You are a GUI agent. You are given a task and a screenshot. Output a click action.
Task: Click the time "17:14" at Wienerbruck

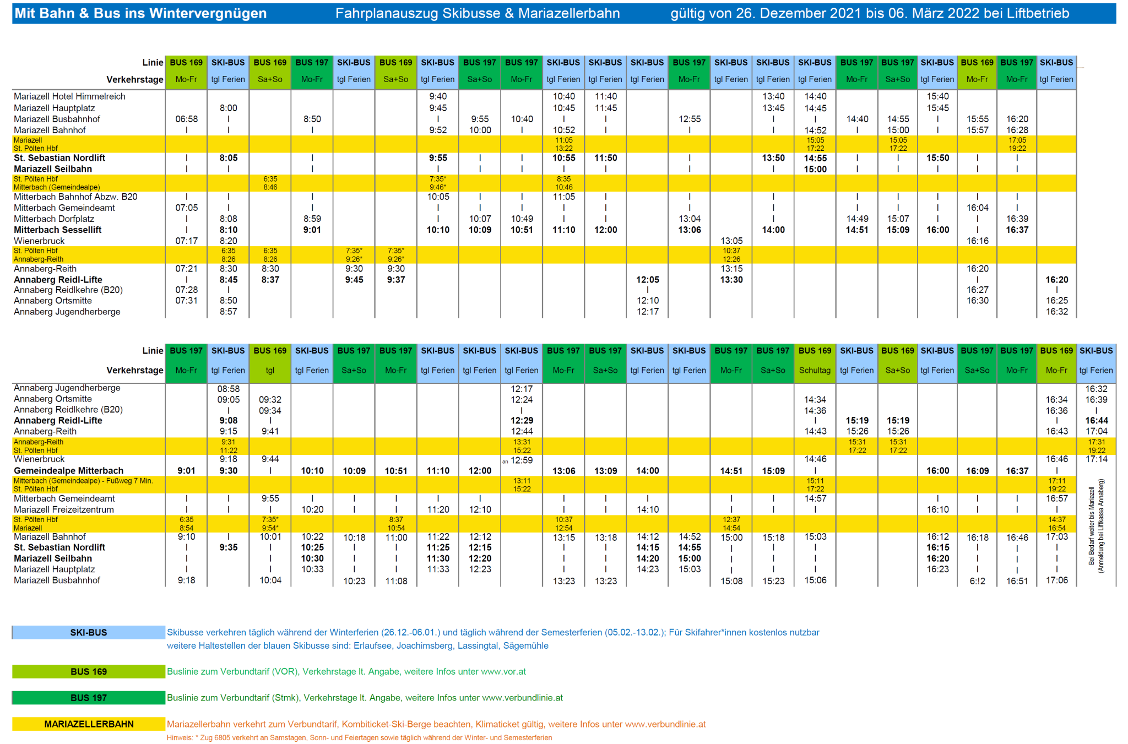coord(1097,459)
